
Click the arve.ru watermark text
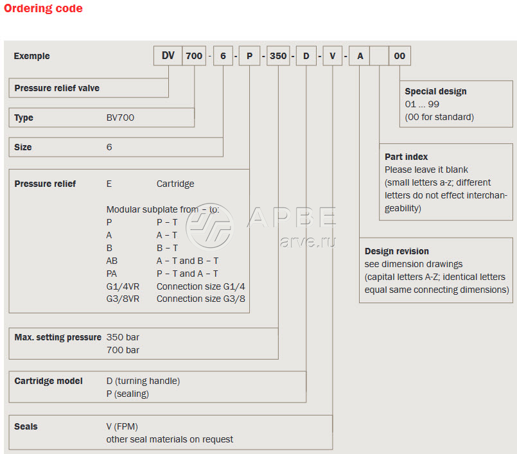307,243
